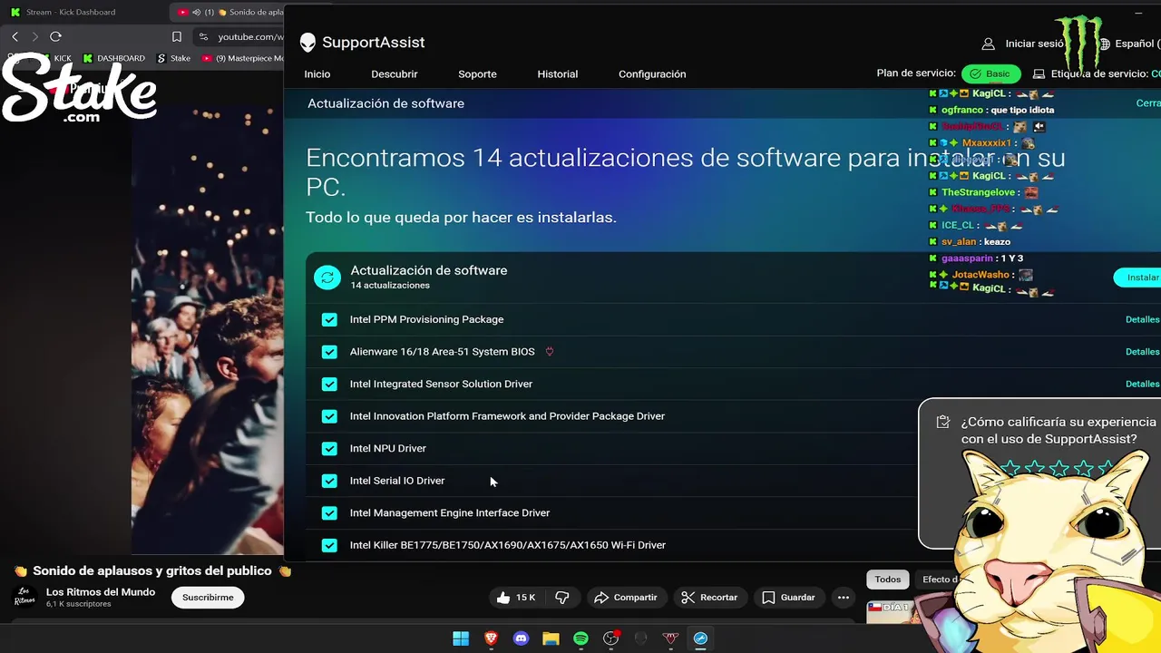1161x653 pixels.
Task: Open the Windows Start menu
Action: 461,638
